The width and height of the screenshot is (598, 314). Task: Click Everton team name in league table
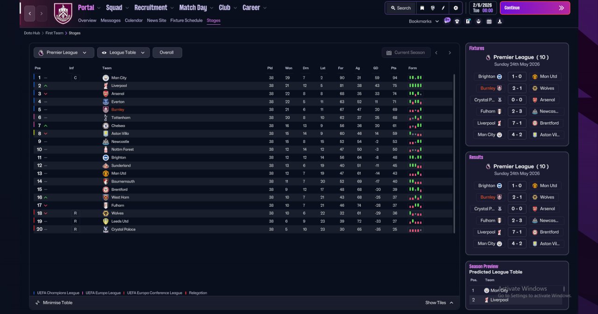click(118, 102)
